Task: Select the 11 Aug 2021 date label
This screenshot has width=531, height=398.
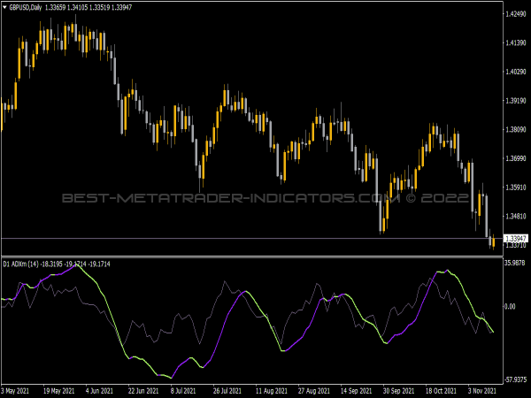Action: coord(272,391)
